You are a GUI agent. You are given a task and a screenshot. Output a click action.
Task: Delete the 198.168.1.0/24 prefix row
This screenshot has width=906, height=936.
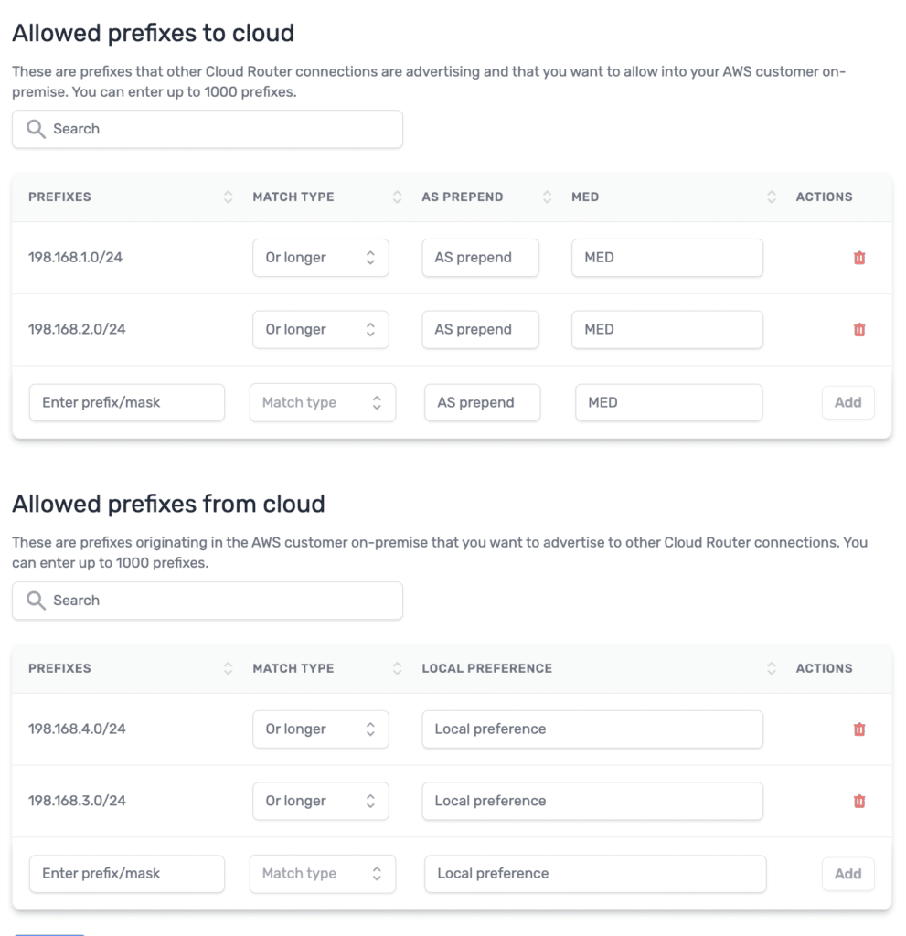(x=859, y=257)
